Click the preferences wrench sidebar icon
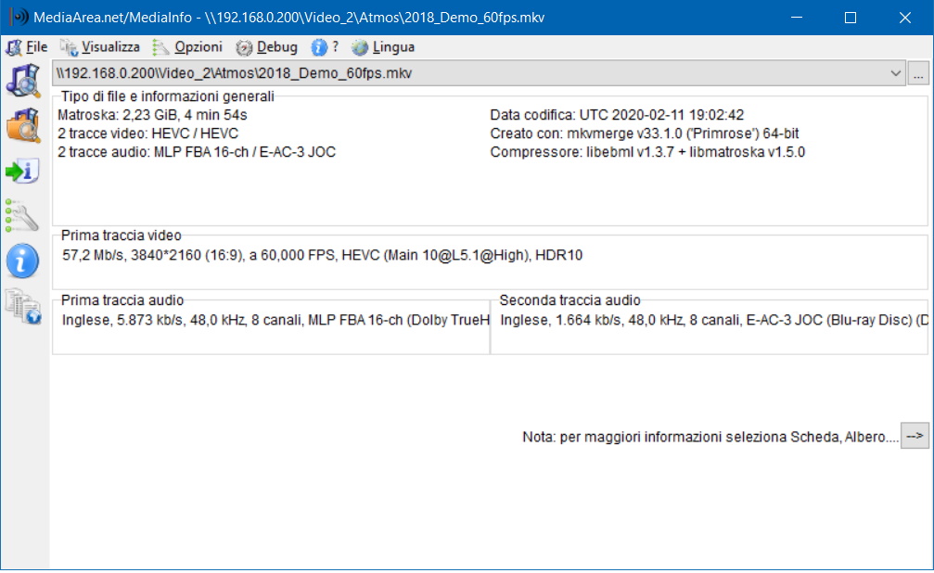This screenshot has width=934, height=573. pyautogui.click(x=23, y=216)
